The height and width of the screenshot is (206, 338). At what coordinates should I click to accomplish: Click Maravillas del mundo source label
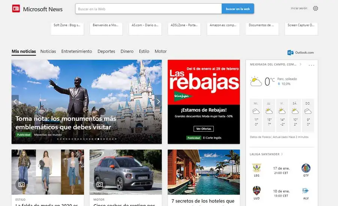[48, 135]
